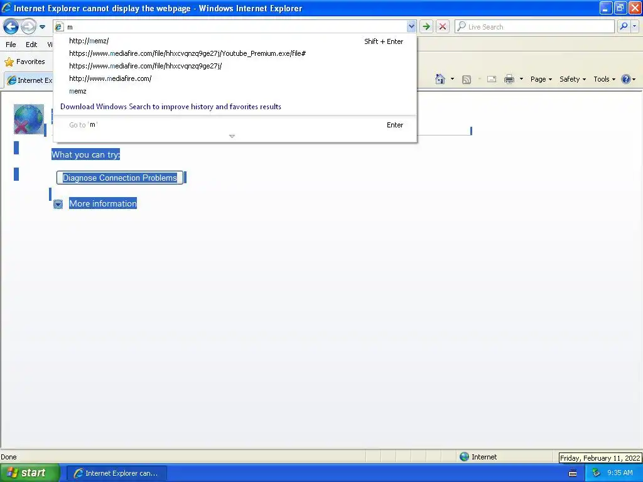The height and width of the screenshot is (482, 643).
Task: Click the red Stop button
Action: coord(443,26)
